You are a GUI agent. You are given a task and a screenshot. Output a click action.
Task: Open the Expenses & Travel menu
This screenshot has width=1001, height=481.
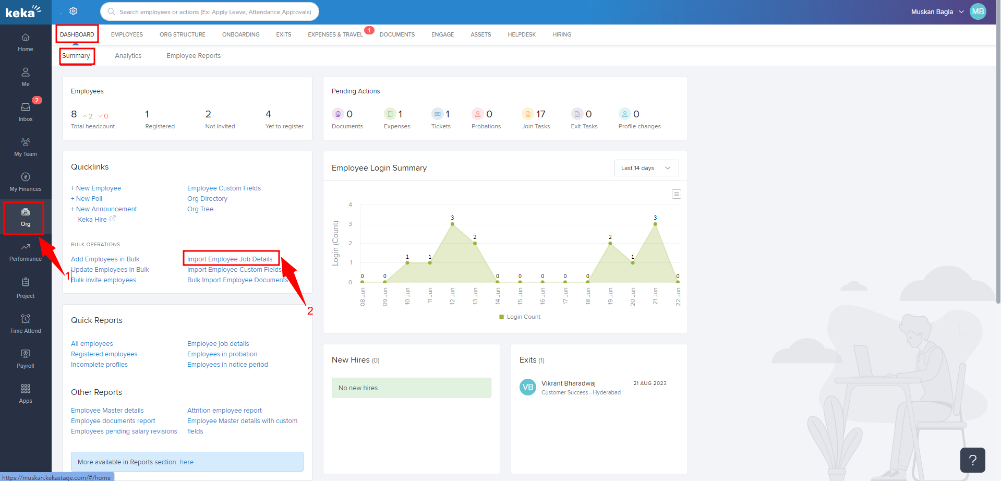335,34
